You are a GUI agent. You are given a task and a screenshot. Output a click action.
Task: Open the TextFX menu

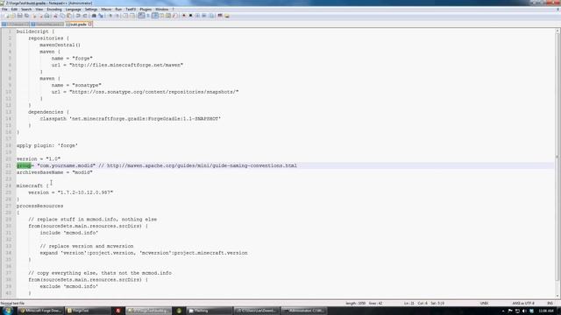pyautogui.click(x=131, y=10)
